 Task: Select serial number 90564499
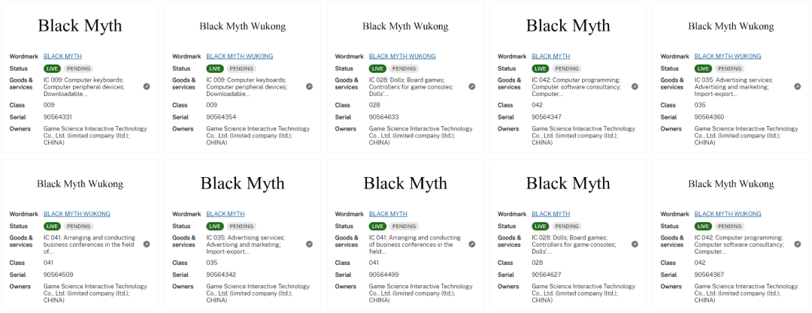pos(383,275)
